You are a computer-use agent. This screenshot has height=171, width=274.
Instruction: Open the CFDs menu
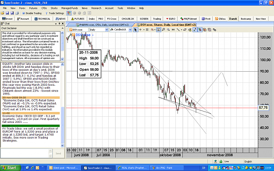(44, 8)
